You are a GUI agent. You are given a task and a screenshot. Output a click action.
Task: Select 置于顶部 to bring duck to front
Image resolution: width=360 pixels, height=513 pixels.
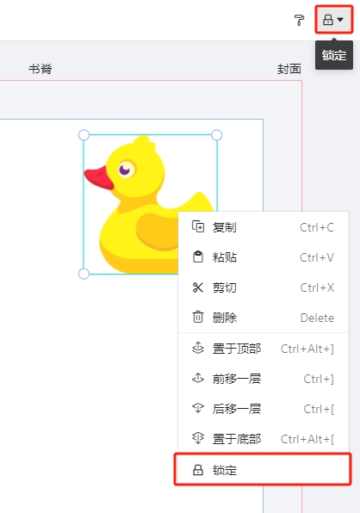coord(264,349)
